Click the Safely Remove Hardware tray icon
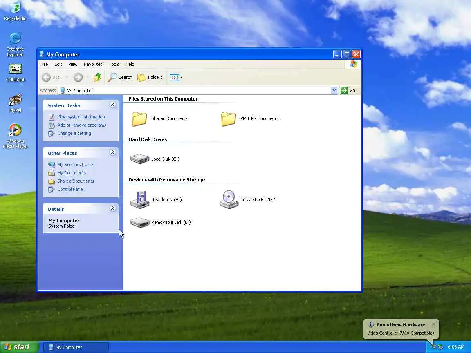This screenshot has height=353, width=471. (441, 347)
